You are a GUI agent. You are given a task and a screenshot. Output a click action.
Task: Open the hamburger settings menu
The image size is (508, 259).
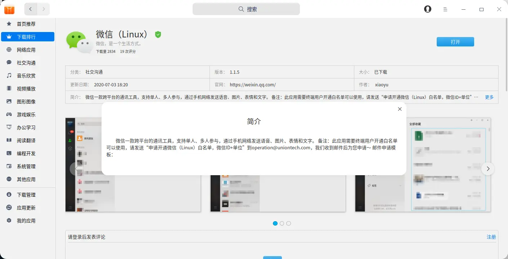click(x=445, y=9)
